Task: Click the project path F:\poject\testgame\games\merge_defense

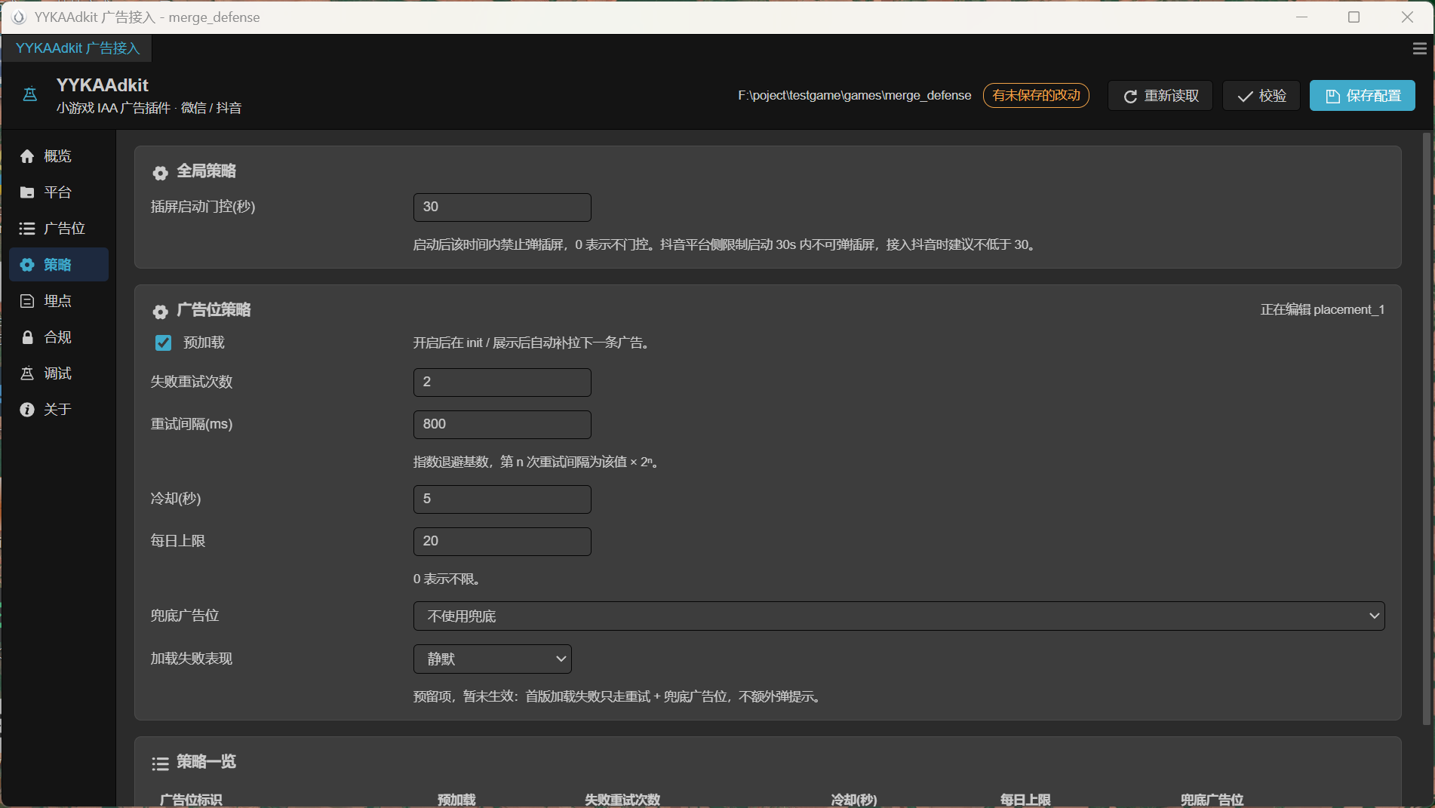Action: 854,96
